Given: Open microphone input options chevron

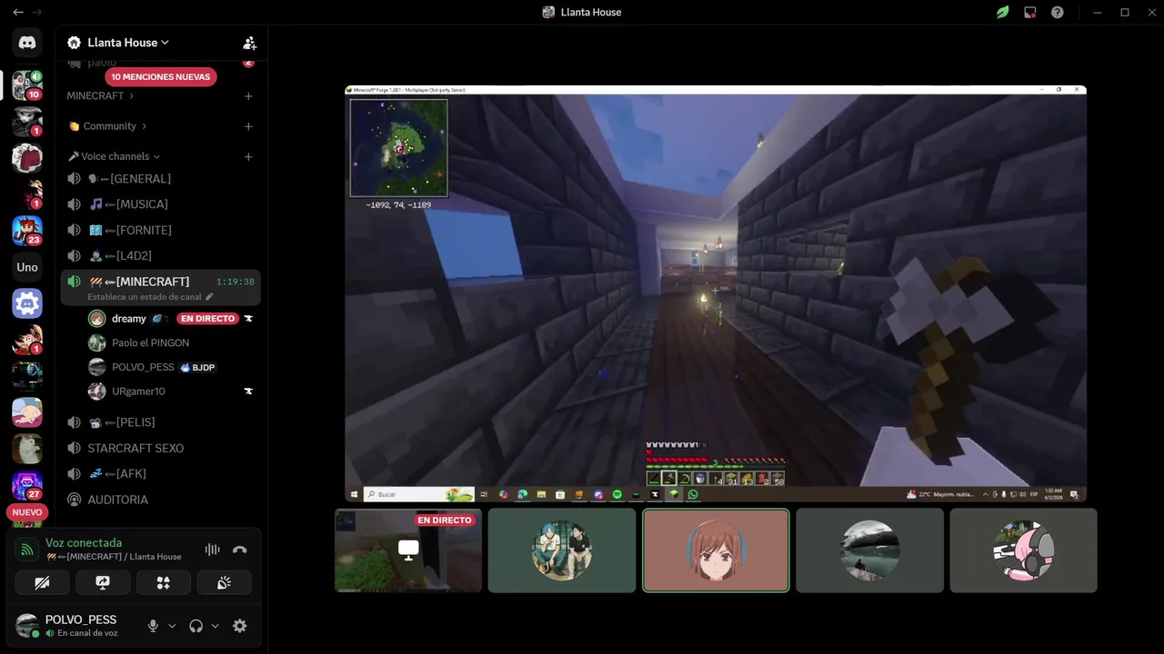Looking at the screenshot, I should [x=172, y=626].
